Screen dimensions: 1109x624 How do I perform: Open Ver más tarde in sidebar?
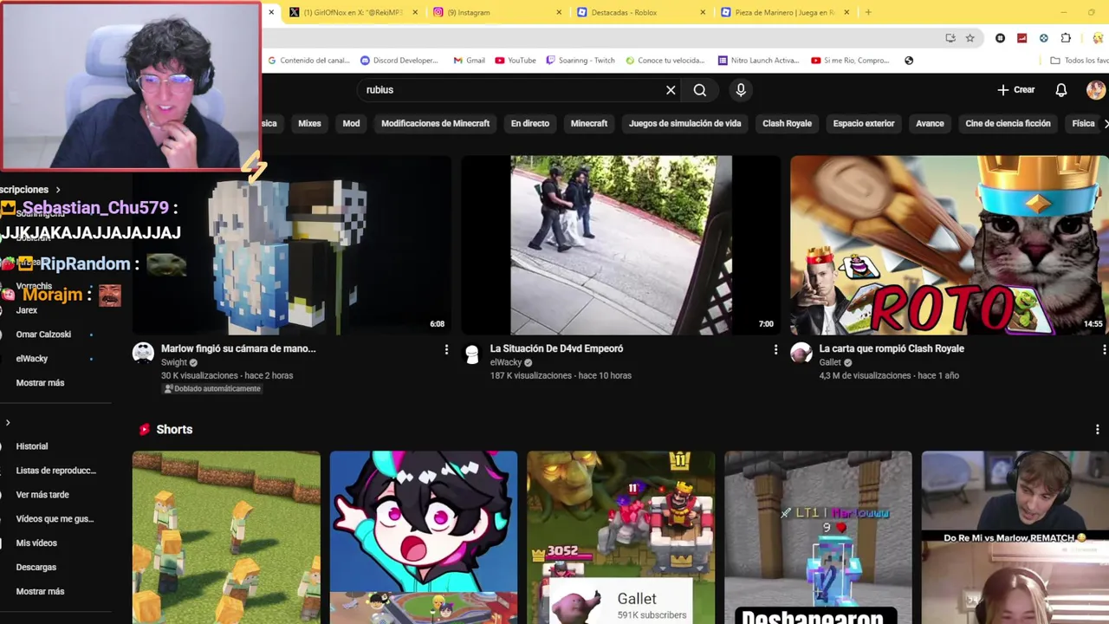[42, 495]
